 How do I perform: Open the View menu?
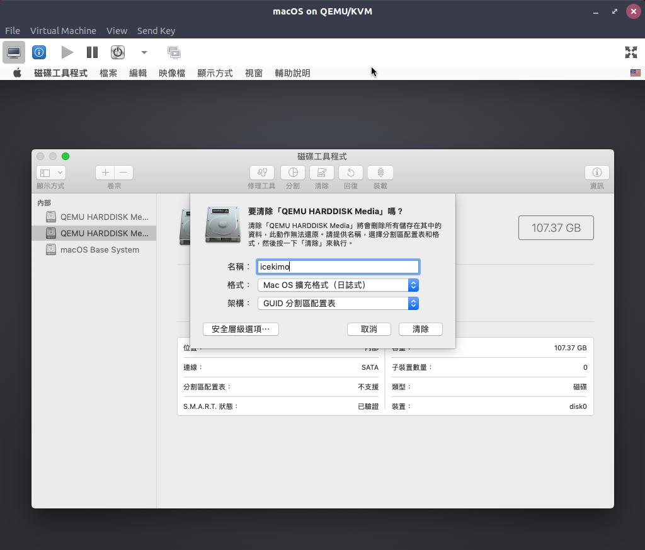click(x=117, y=31)
